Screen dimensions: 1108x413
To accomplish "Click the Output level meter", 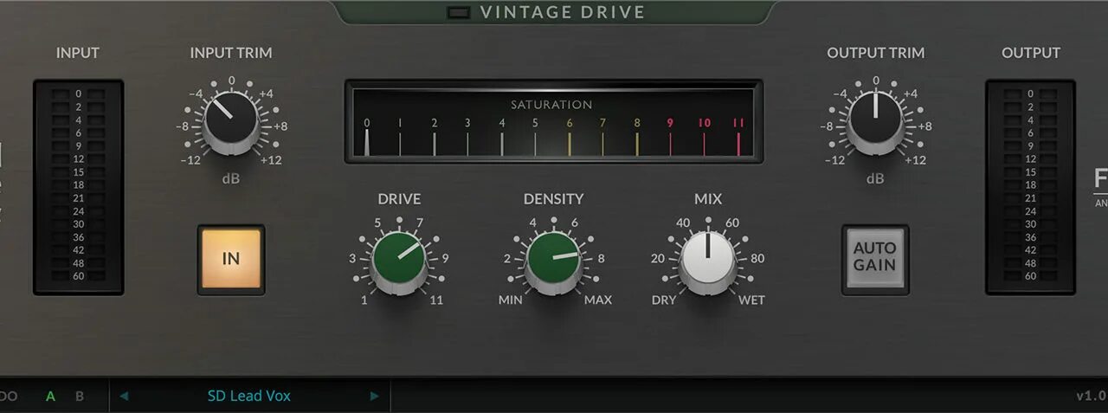I will 1030,187.
